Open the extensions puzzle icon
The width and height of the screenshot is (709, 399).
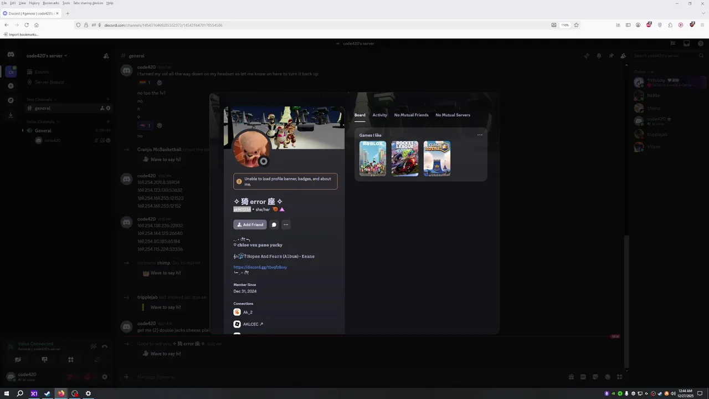670,25
